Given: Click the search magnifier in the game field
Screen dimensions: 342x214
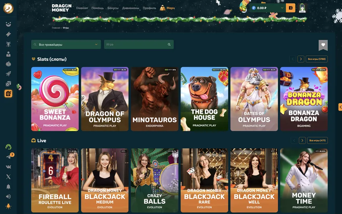Looking at the screenshot, I should point(168,44).
